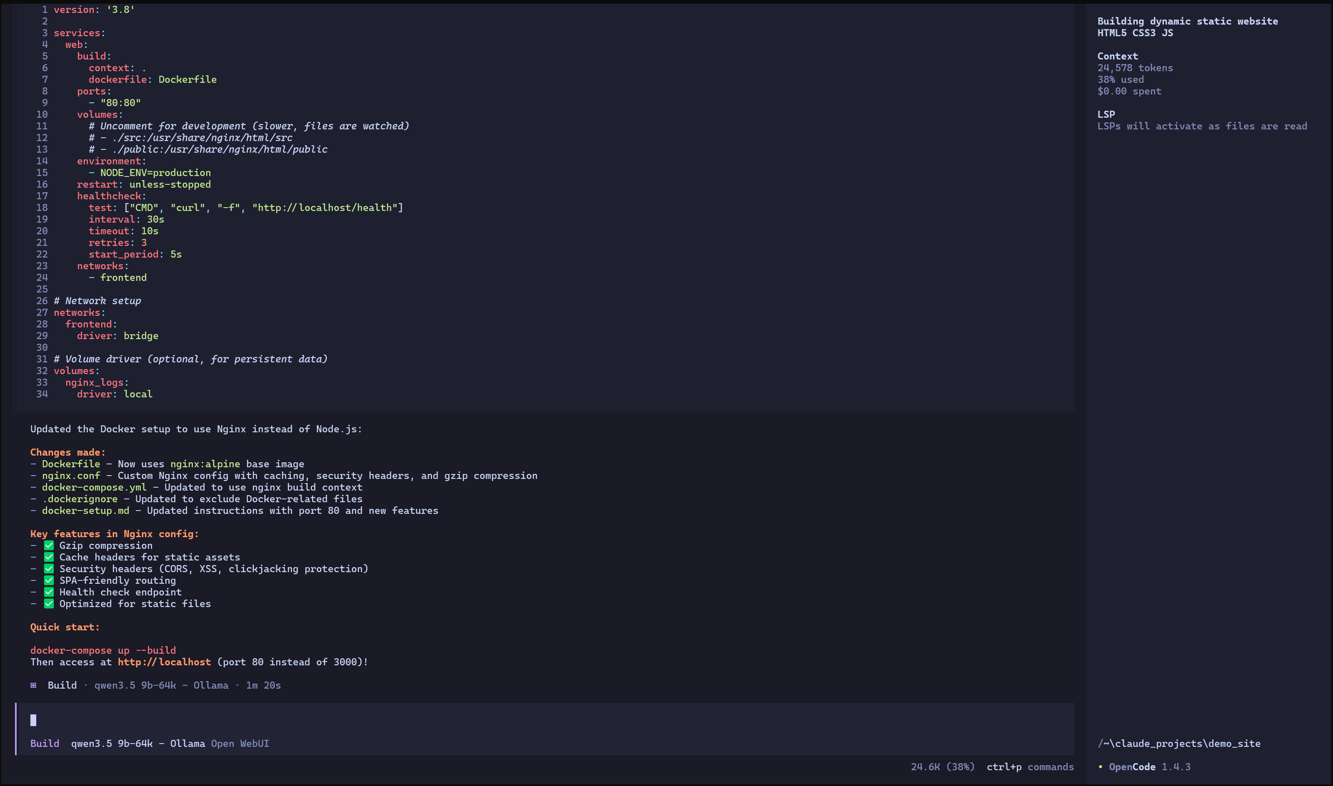Click the Security headers green checkmark
The image size is (1333, 786).
(49, 569)
